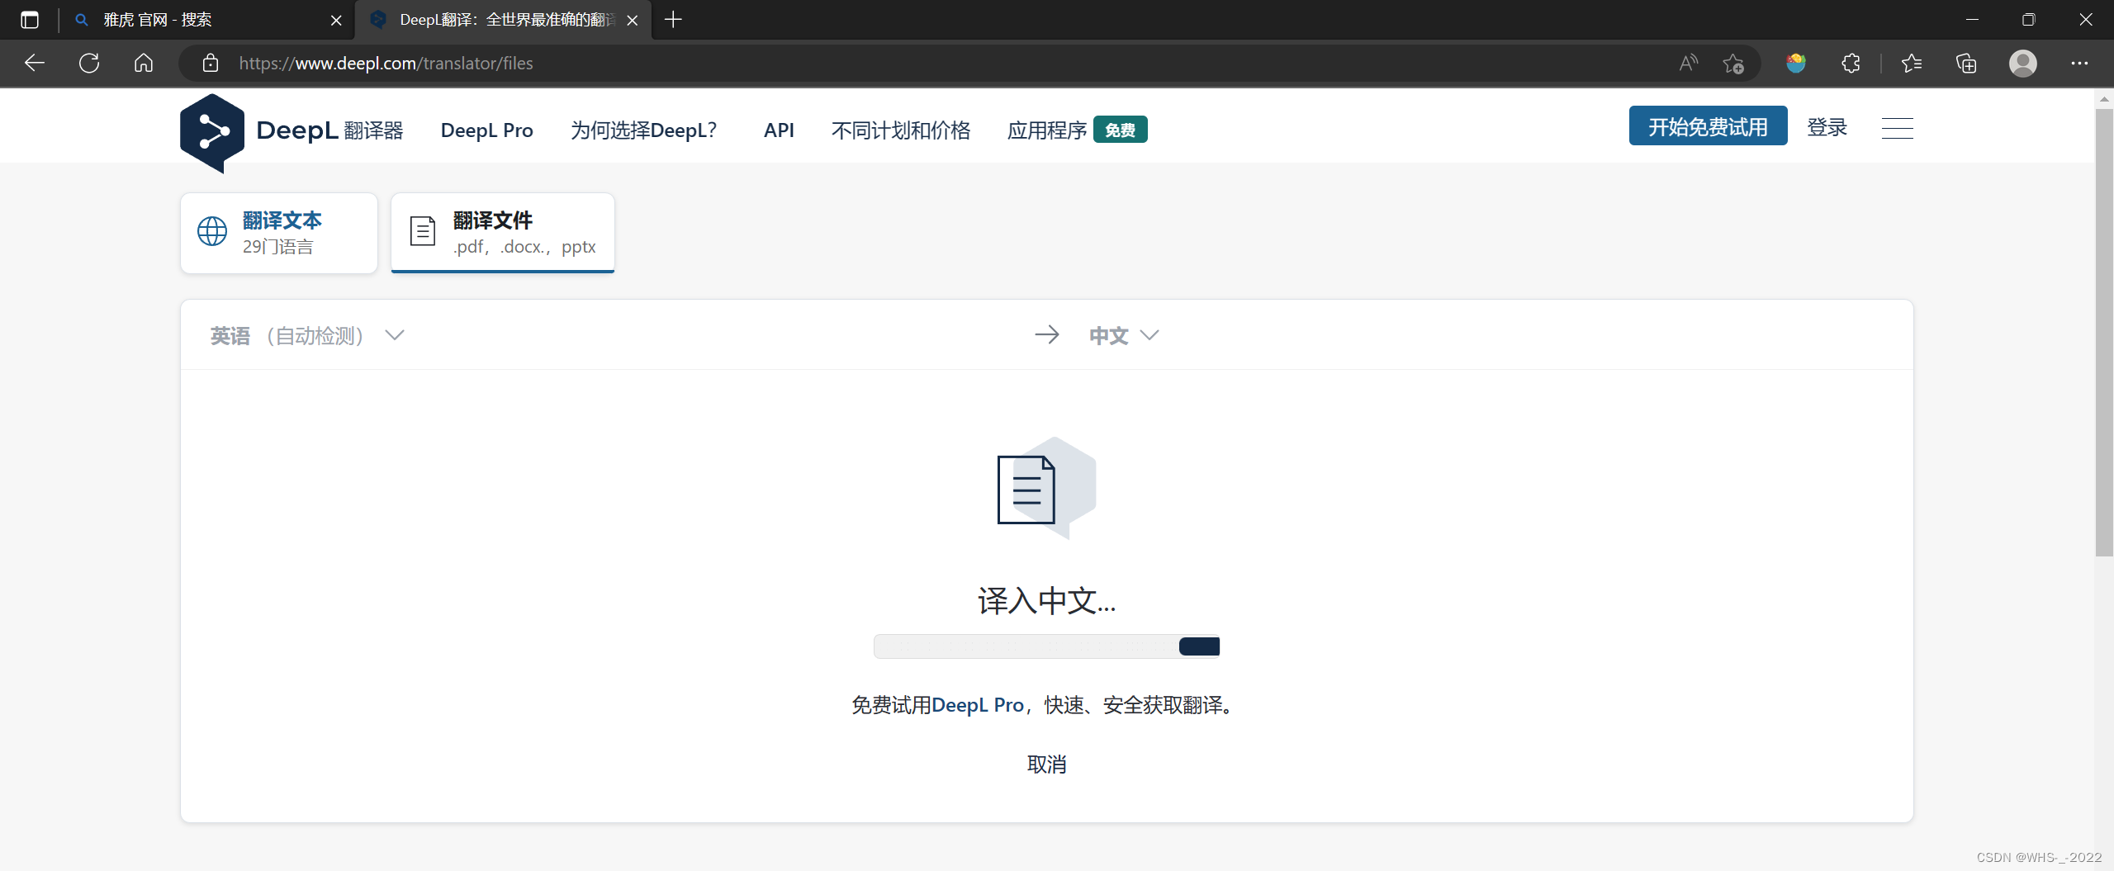Click the translation progress bar

(1047, 646)
